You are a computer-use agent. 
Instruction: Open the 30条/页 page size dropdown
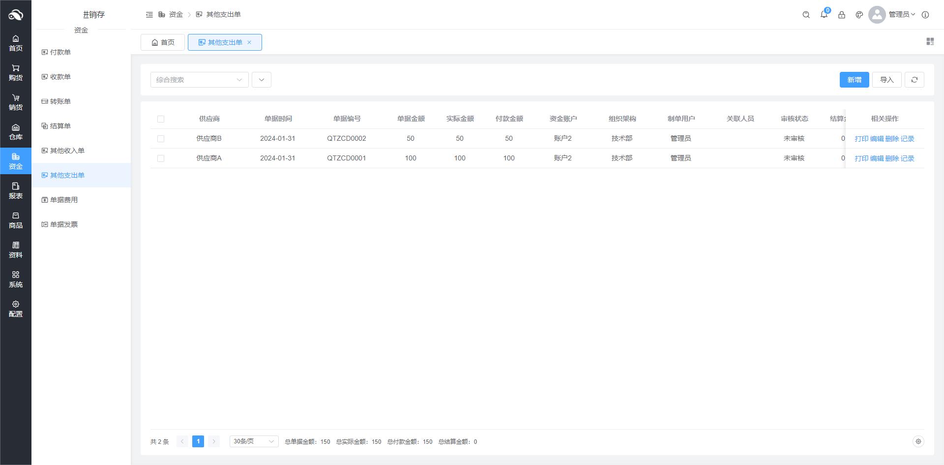tap(254, 441)
